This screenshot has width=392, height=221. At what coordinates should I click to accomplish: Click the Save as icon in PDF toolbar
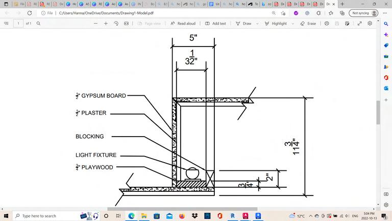tap(347, 24)
